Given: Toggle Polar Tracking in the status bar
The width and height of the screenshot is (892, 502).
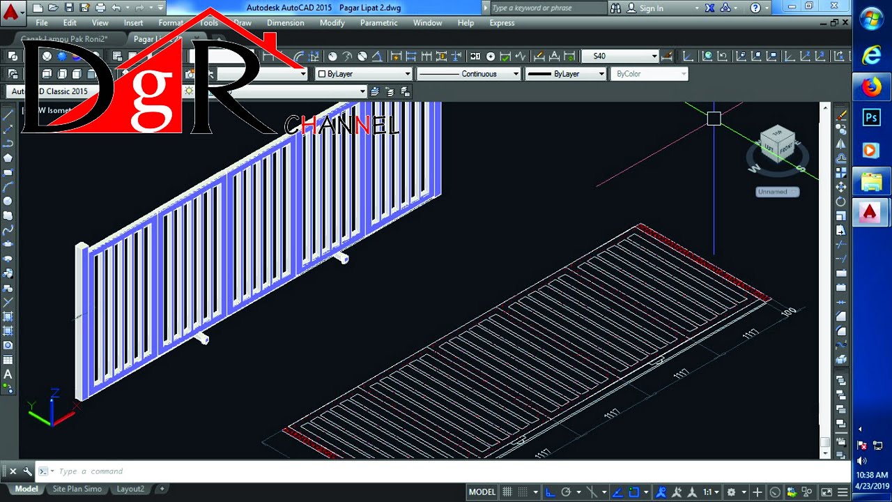Looking at the screenshot, I should coord(566,492).
